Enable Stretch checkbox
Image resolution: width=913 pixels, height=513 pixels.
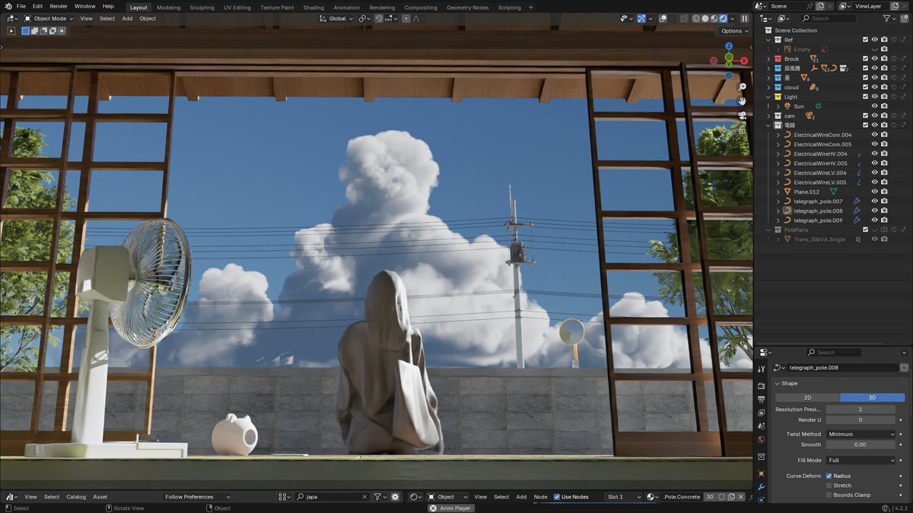pos(829,486)
